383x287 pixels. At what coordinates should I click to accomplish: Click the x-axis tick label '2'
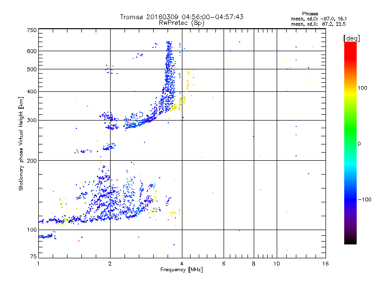(x=110, y=264)
